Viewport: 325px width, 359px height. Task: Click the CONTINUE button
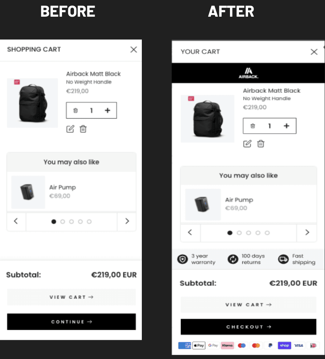[x=71, y=322]
